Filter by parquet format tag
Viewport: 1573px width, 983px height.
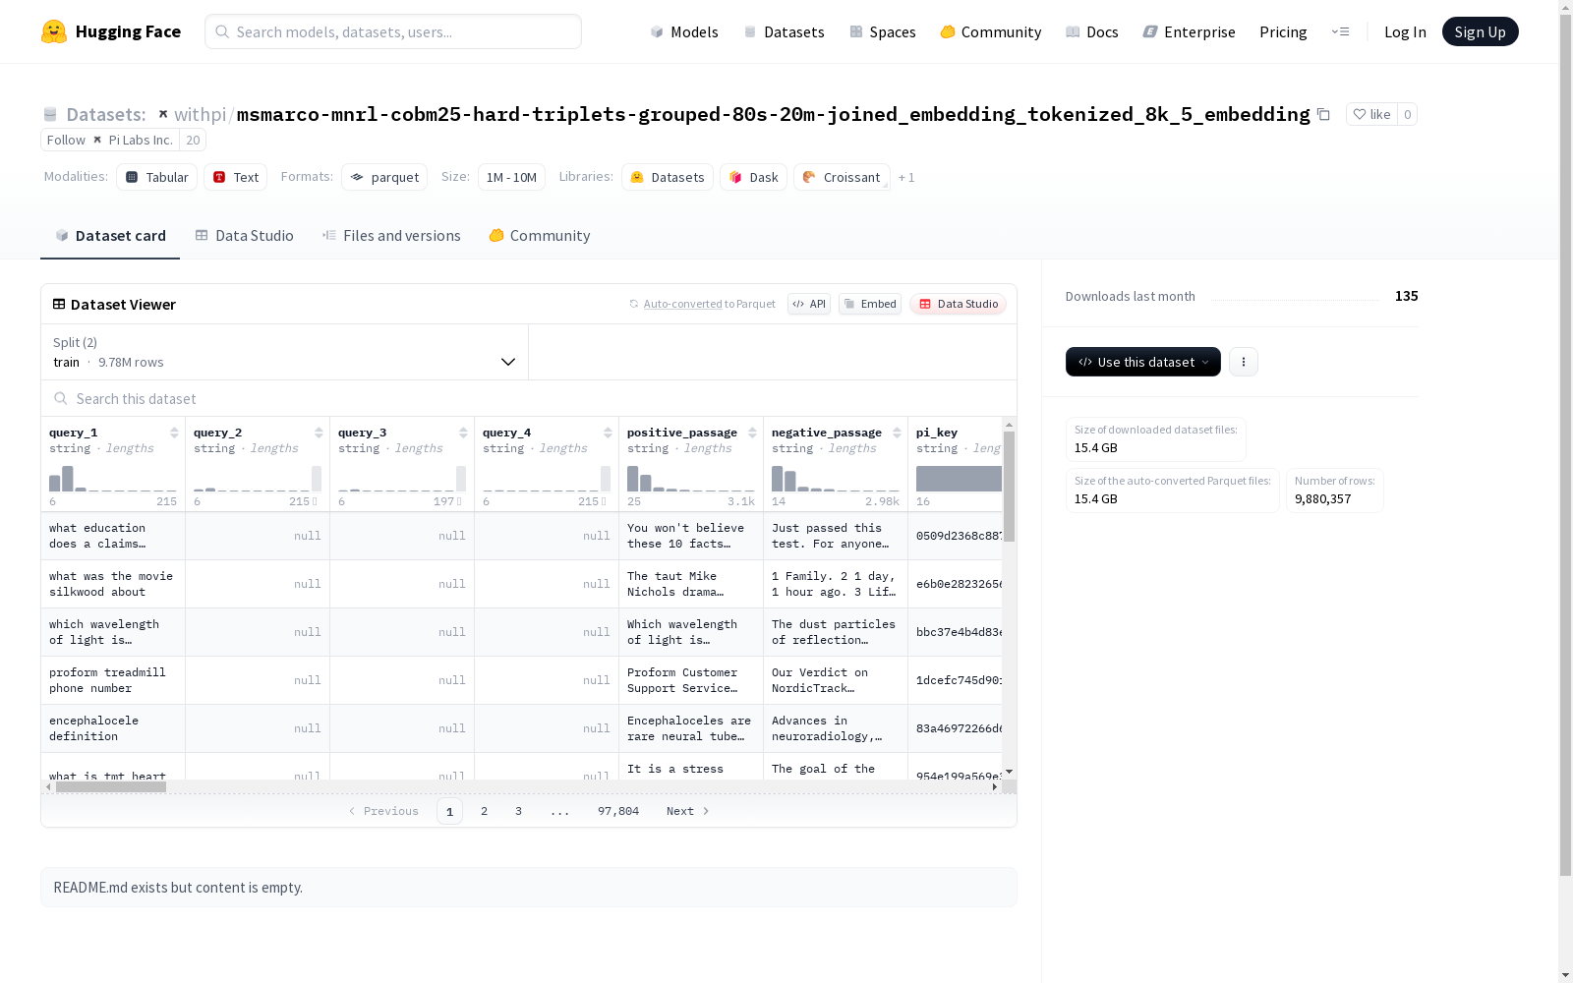coord(384,177)
